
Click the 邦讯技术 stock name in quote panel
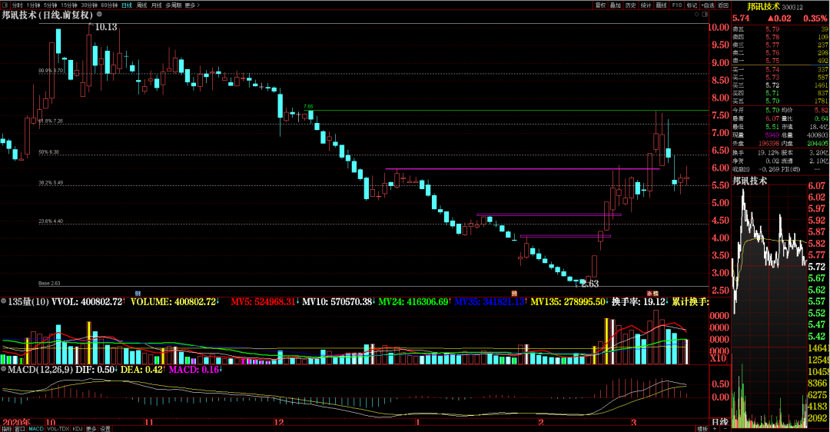(763, 6)
